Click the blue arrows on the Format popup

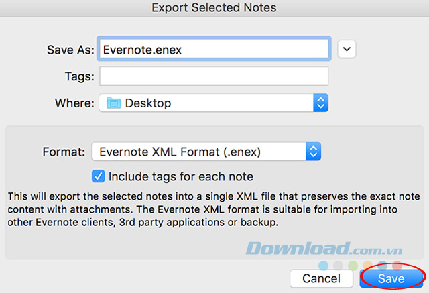[x=313, y=152]
